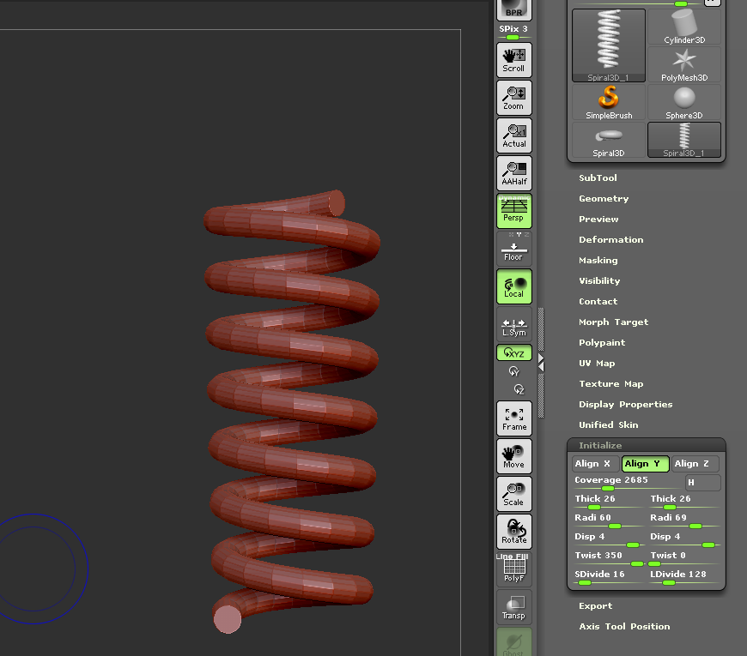This screenshot has width=747, height=656.
Task: Expand the Geometry subpalette
Action: (x=604, y=199)
